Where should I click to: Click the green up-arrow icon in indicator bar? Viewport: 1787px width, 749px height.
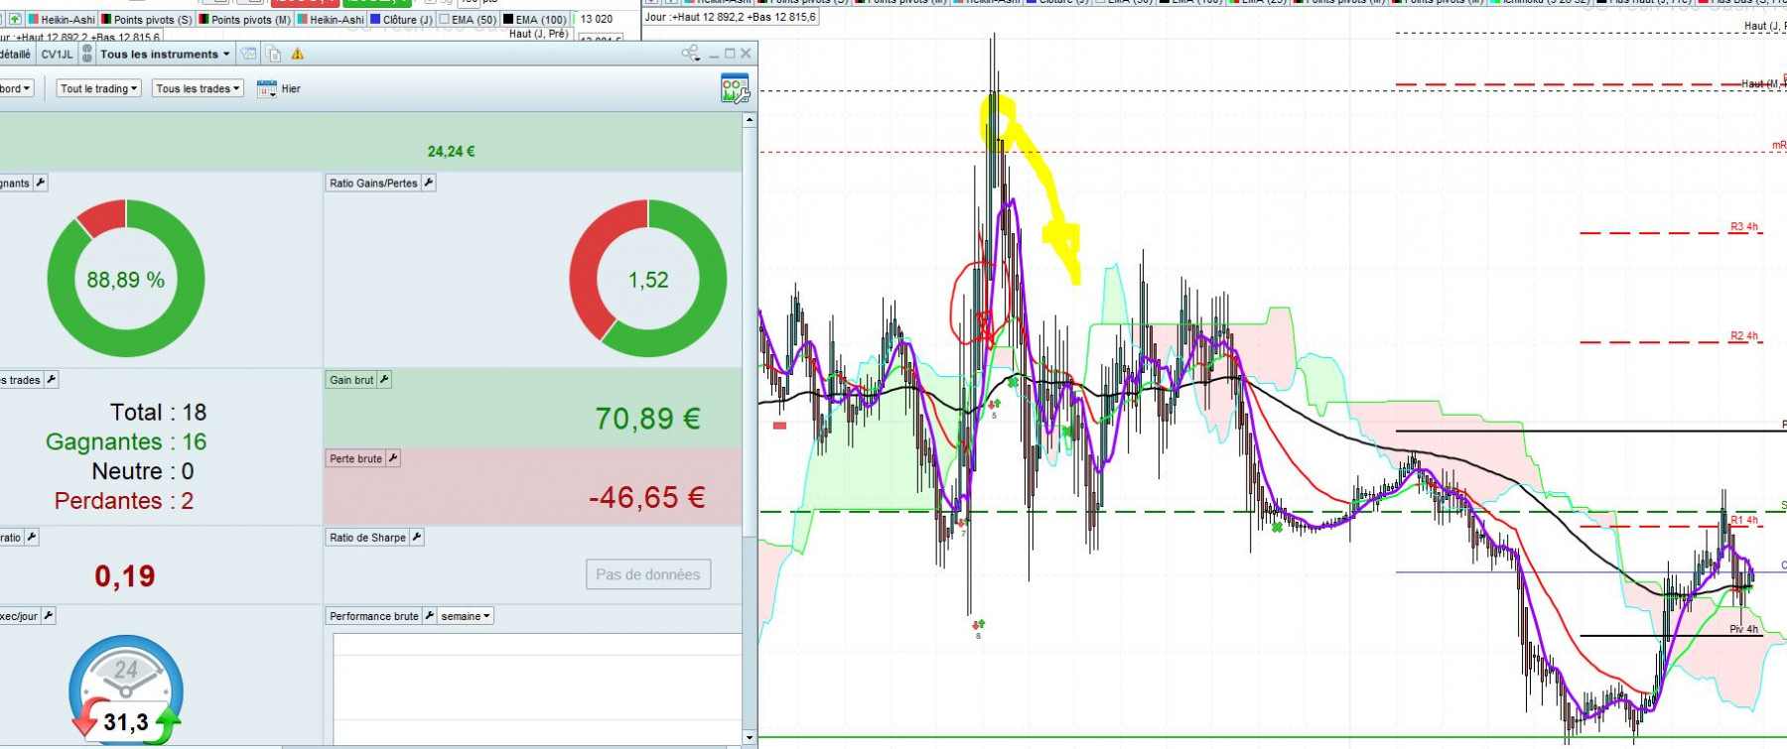(x=15, y=19)
